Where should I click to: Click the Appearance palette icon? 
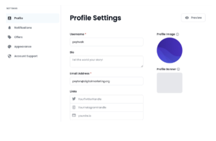(10, 47)
